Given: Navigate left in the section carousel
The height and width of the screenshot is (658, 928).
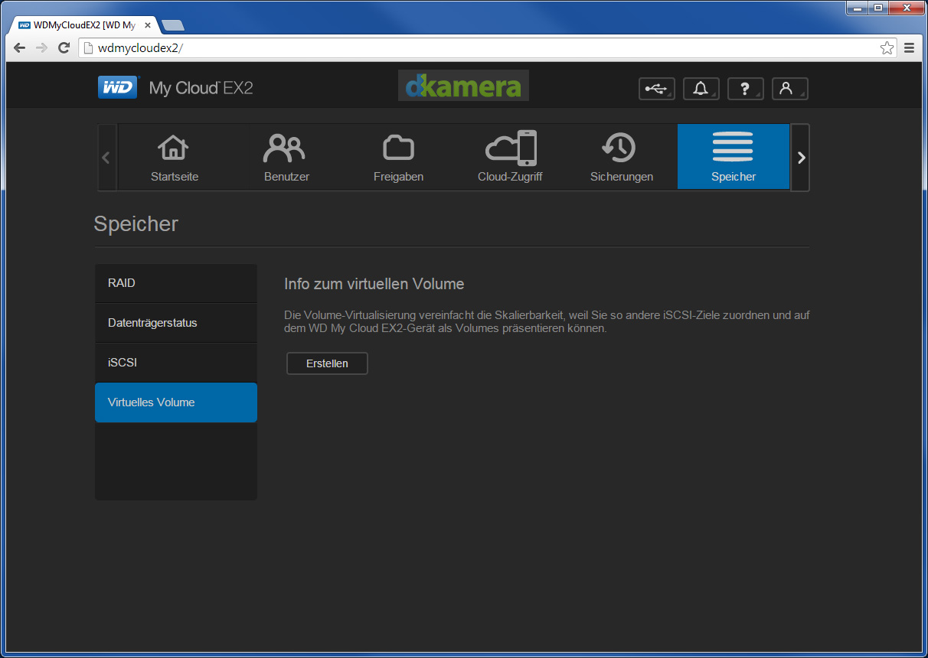Looking at the screenshot, I should [106, 158].
